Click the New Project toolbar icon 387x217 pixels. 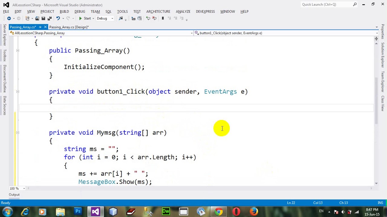click(x=27, y=18)
